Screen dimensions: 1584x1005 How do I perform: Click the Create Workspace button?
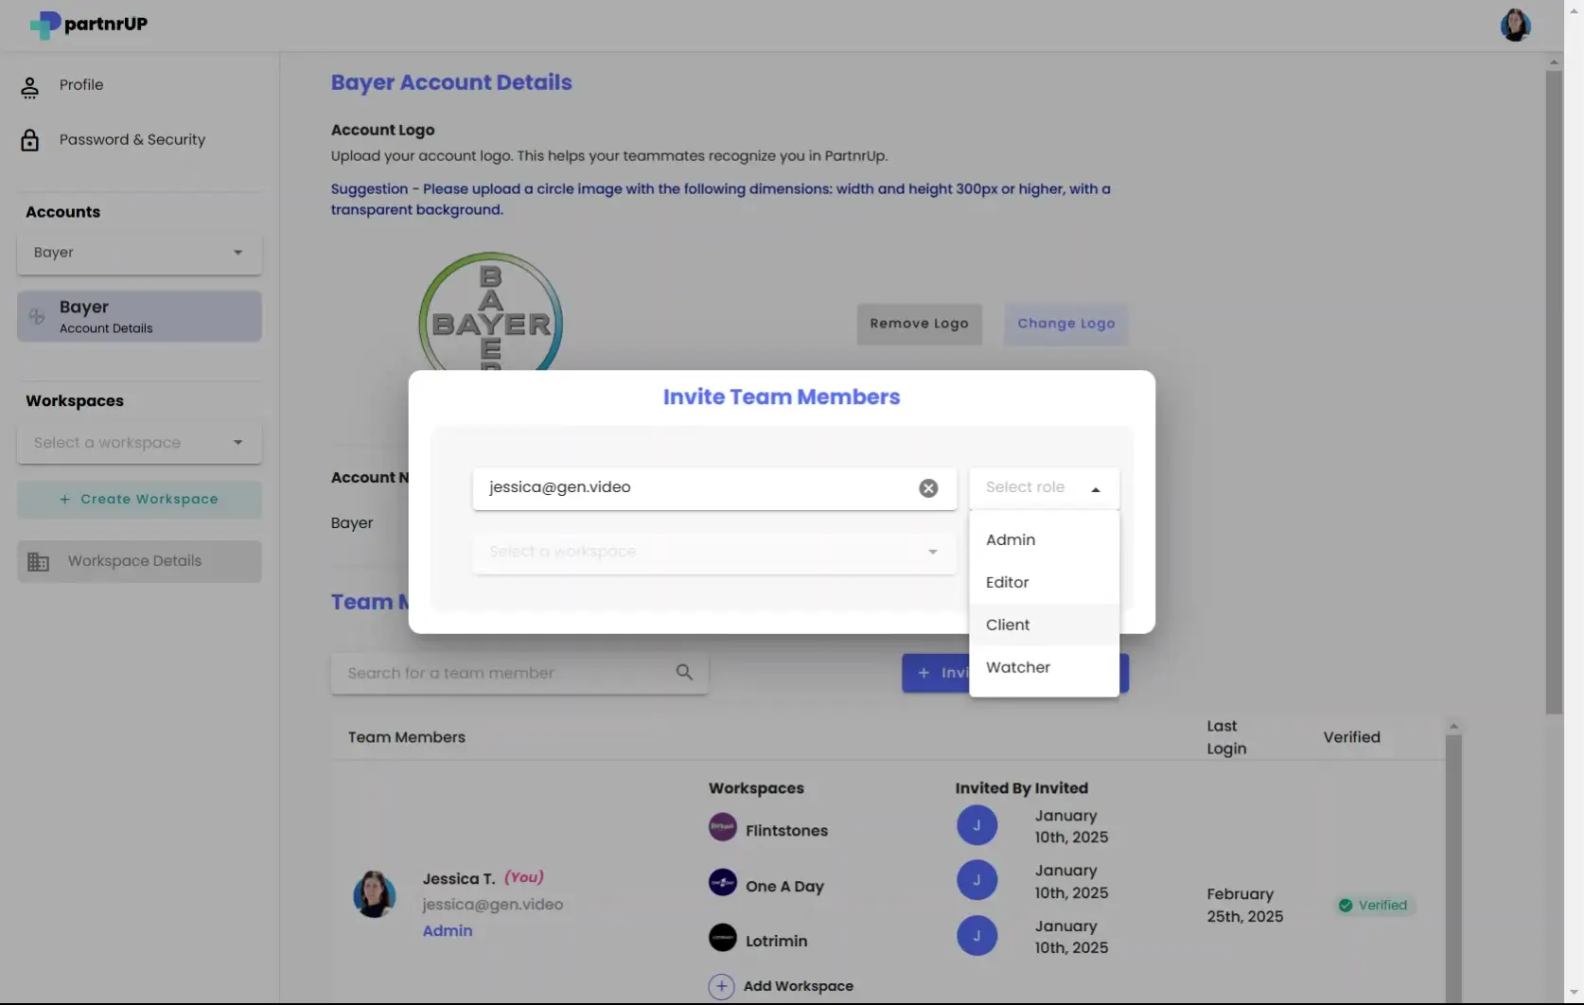(x=138, y=499)
